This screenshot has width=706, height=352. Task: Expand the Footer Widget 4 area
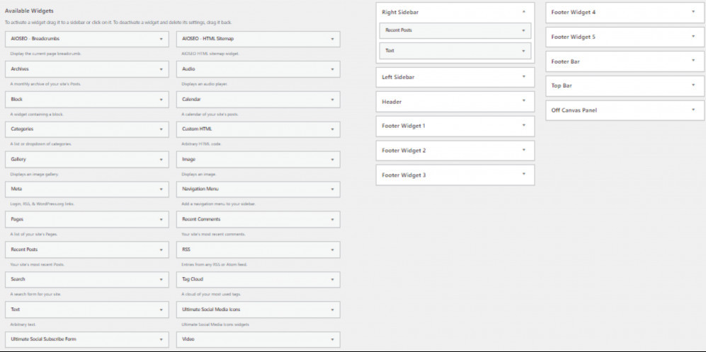click(x=625, y=13)
